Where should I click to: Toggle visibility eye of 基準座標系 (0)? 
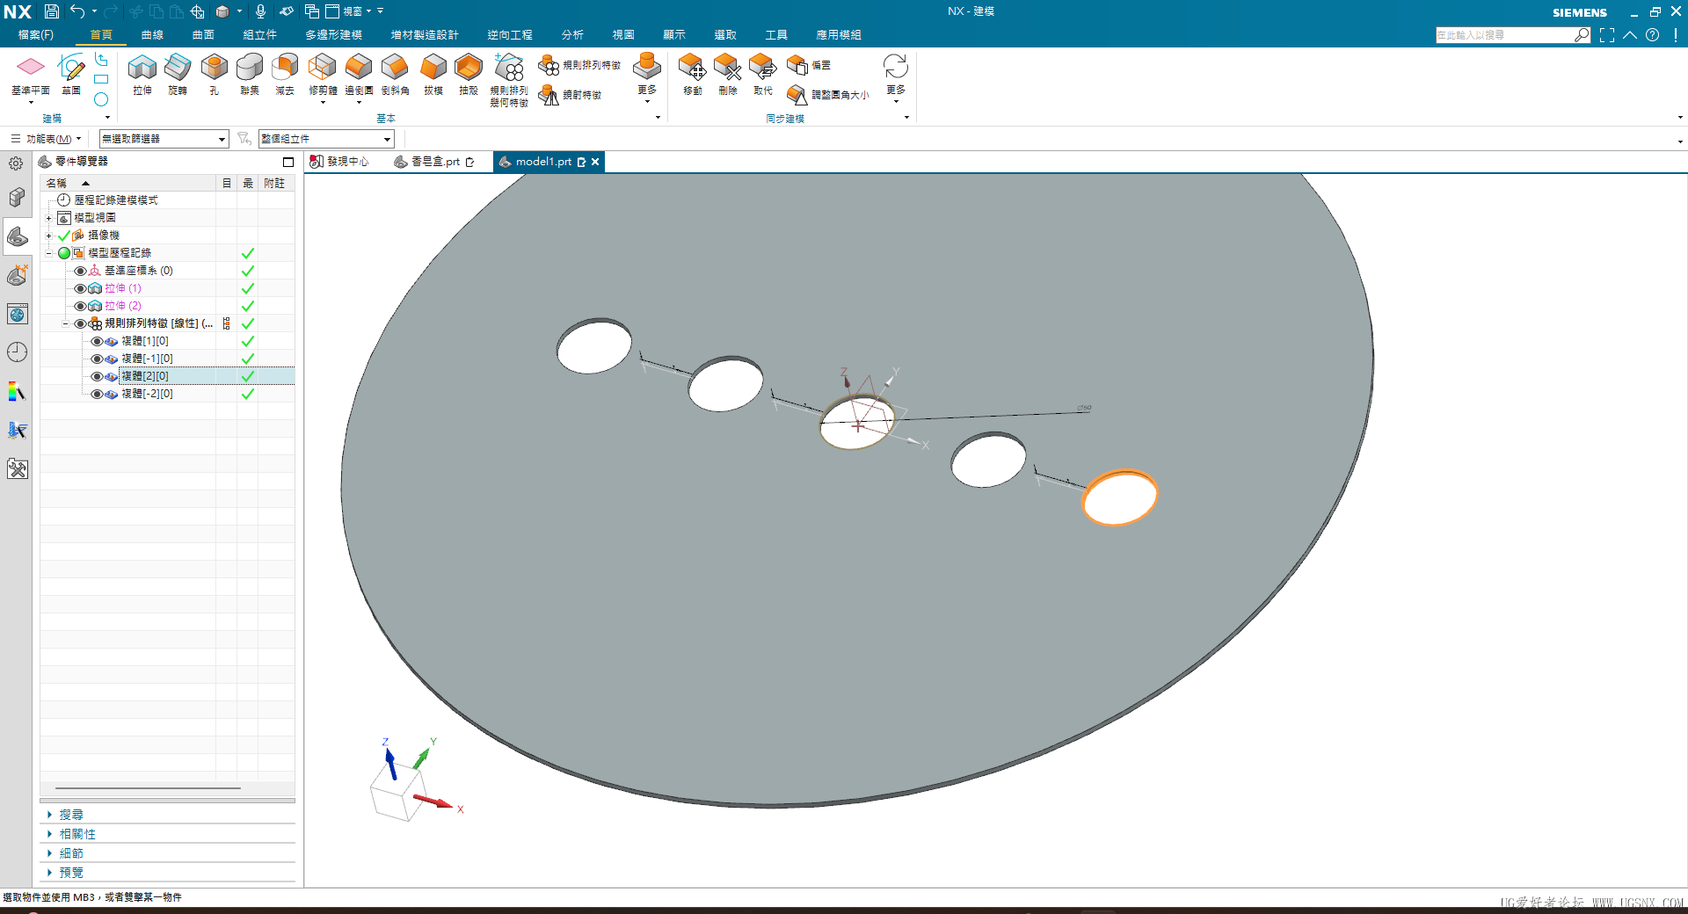80,271
